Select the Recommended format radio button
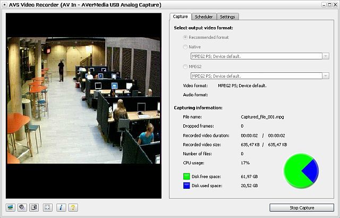340x218 pixels. pos(185,37)
